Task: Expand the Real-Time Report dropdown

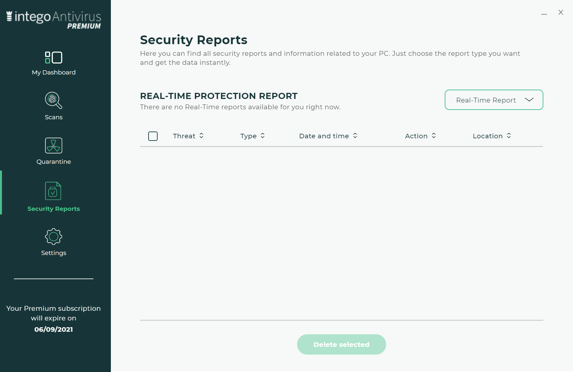Action: [494, 100]
